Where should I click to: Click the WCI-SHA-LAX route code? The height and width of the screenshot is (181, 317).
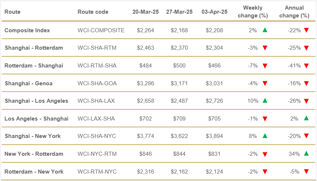click(x=97, y=101)
